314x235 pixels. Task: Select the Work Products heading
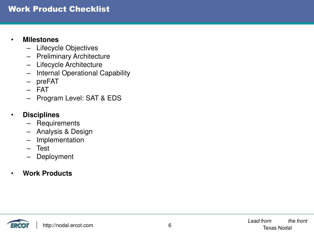[x=48, y=173]
